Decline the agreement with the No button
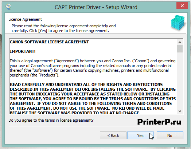191x149 pixels. click(x=170, y=135)
